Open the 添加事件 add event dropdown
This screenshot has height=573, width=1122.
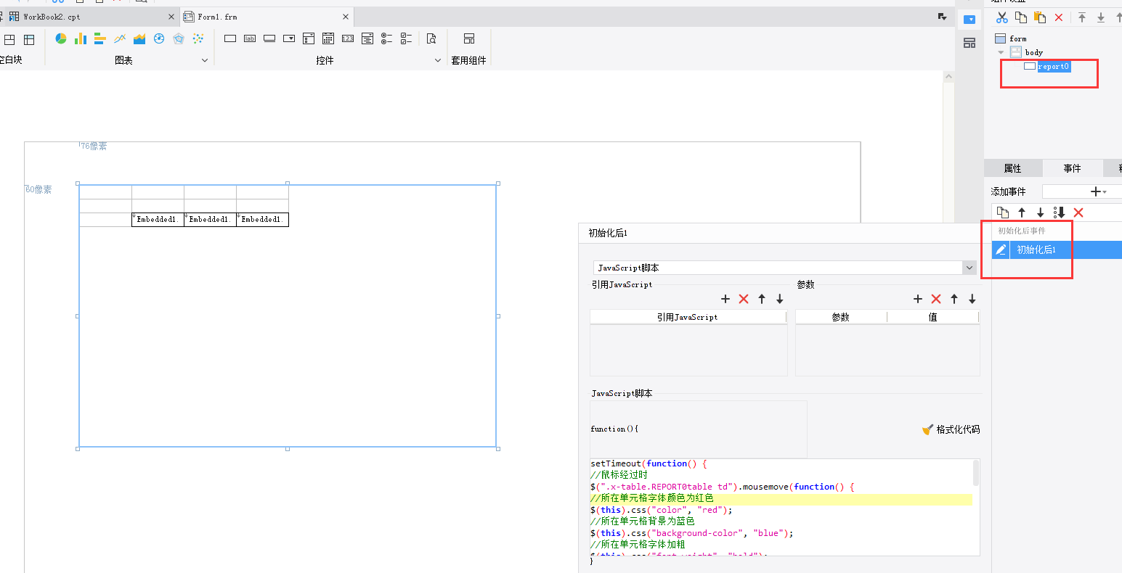1098,191
